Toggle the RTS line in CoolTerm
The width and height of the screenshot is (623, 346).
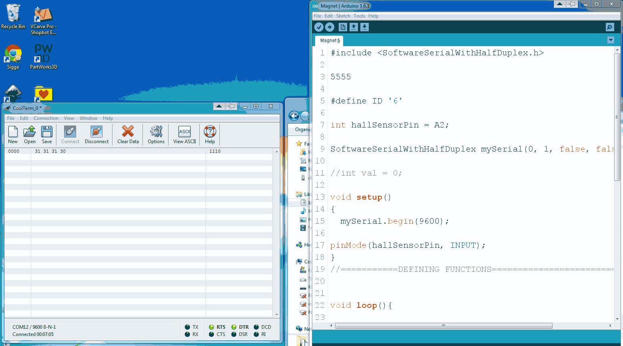pyautogui.click(x=211, y=327)
